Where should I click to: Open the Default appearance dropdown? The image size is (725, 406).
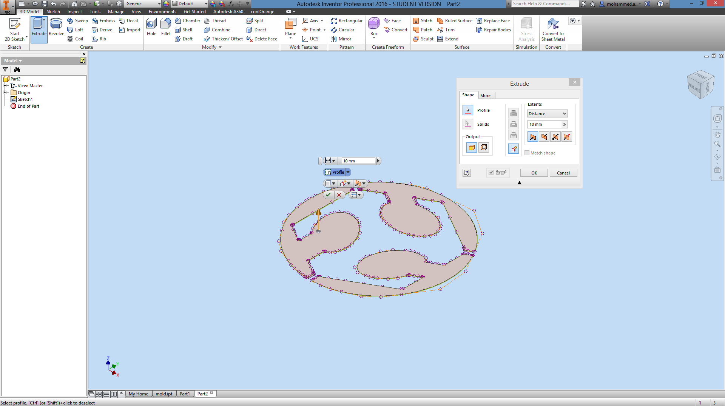click(190, 4)
